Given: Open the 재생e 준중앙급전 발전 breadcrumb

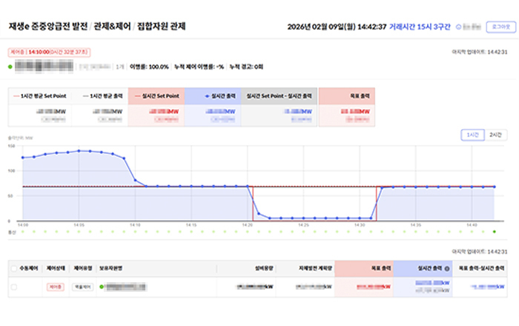Looking at the screenshot, I should point(46,27).
